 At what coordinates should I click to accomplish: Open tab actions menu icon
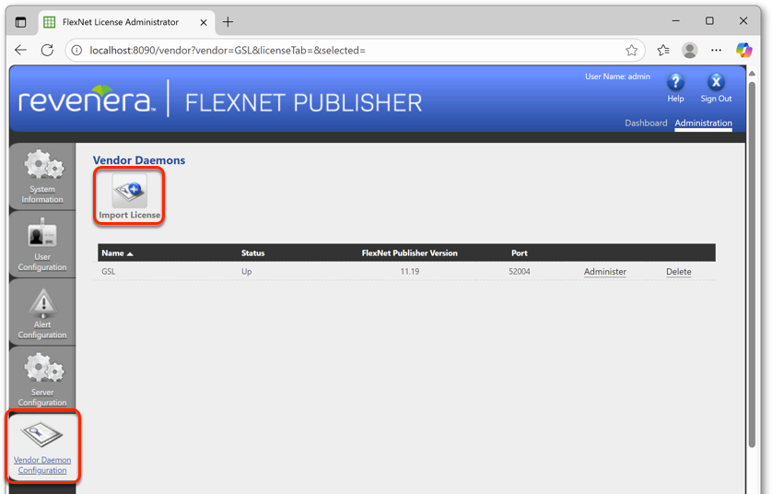point(20,22)
